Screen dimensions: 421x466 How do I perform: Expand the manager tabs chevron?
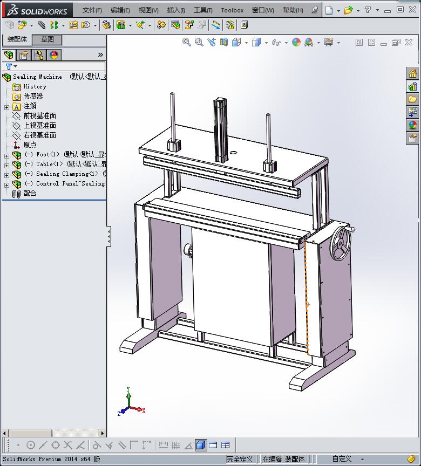pyautogui.click(x=100, y=54)
